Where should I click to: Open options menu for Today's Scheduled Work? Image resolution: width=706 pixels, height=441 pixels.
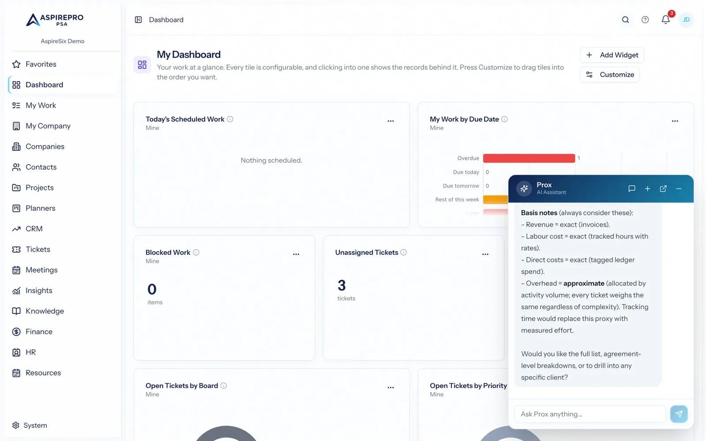click(391, 121)
